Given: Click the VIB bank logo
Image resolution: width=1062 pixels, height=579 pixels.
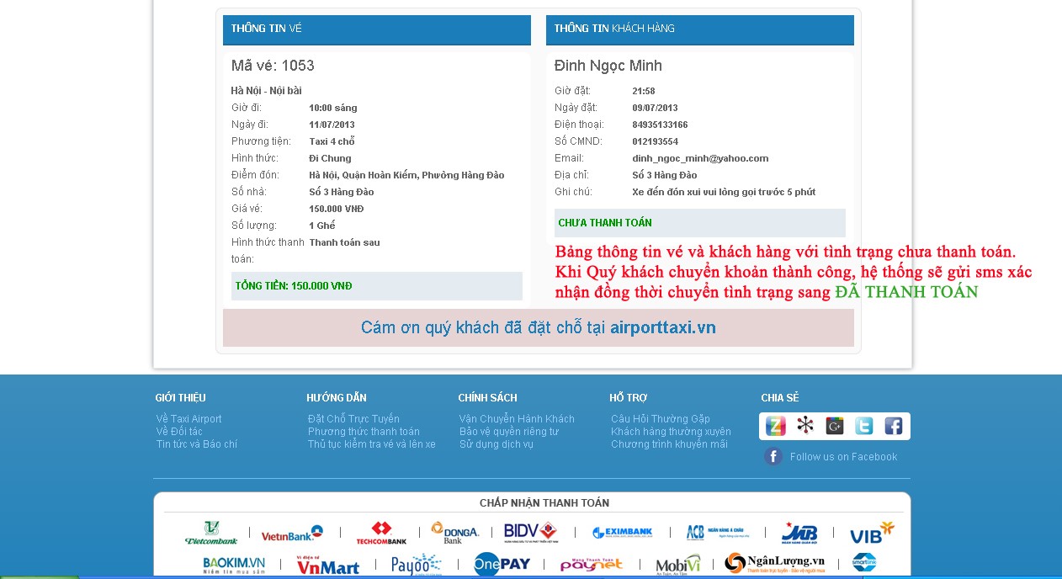Looking at the screenshot, I should point(871,533).
